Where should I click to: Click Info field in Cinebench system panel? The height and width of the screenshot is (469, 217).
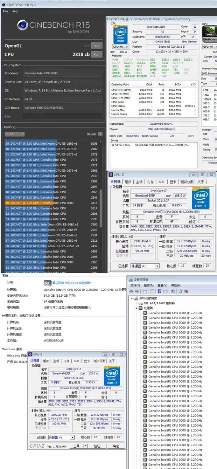[x=63, y=116]
